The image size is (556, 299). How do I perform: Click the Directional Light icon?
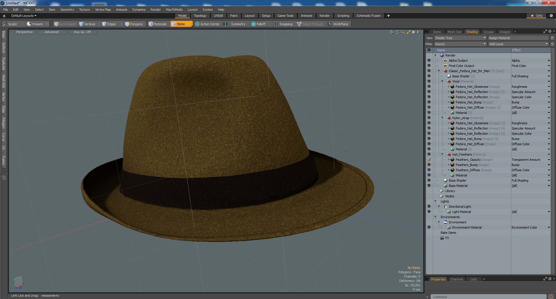(x=445, y=207)
